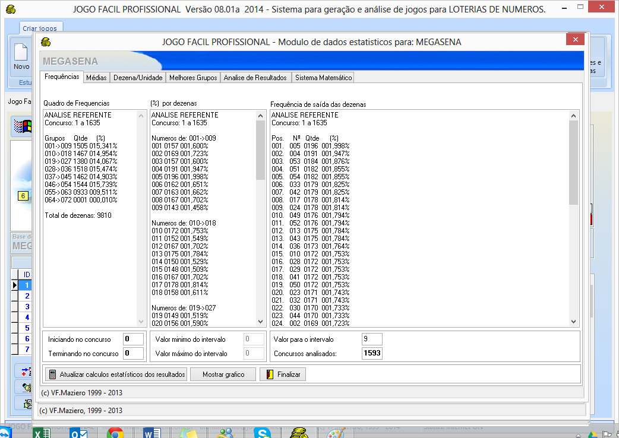Open Word from the taskbar
This screenshot has height=438, width=619.
click(x=152, y=433)
